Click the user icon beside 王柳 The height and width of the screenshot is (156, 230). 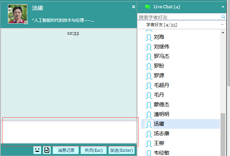[149, 143]
